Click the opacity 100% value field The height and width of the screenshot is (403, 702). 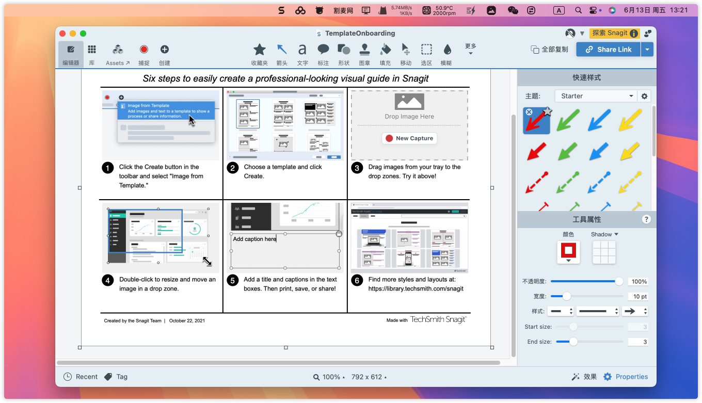click(x=638, y=282)
